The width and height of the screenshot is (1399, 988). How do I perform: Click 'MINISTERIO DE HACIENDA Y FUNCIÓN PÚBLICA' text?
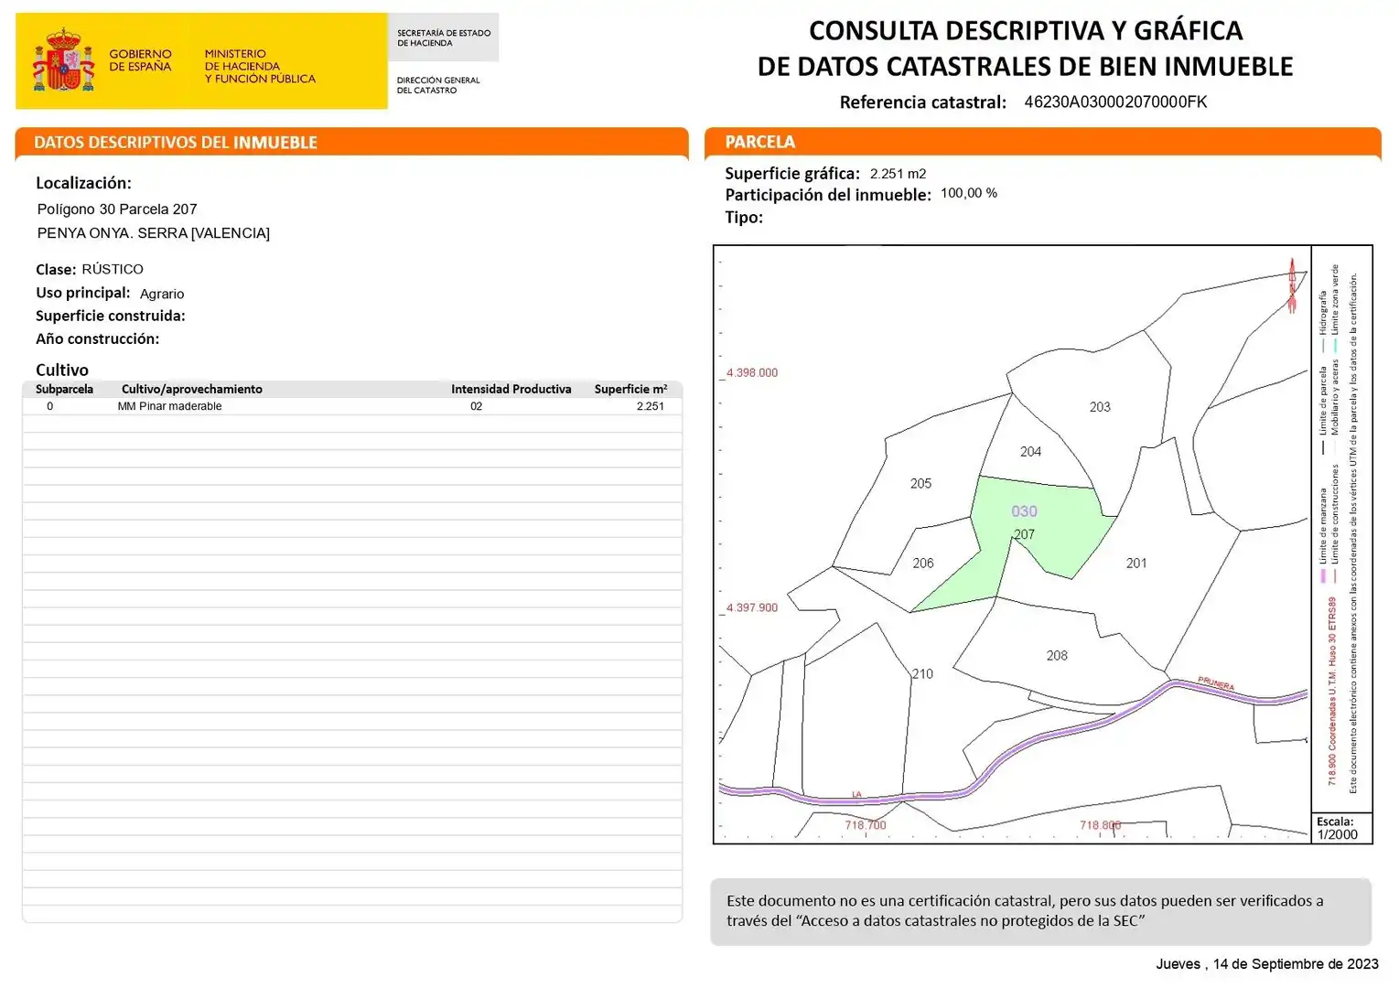(260, 67)
